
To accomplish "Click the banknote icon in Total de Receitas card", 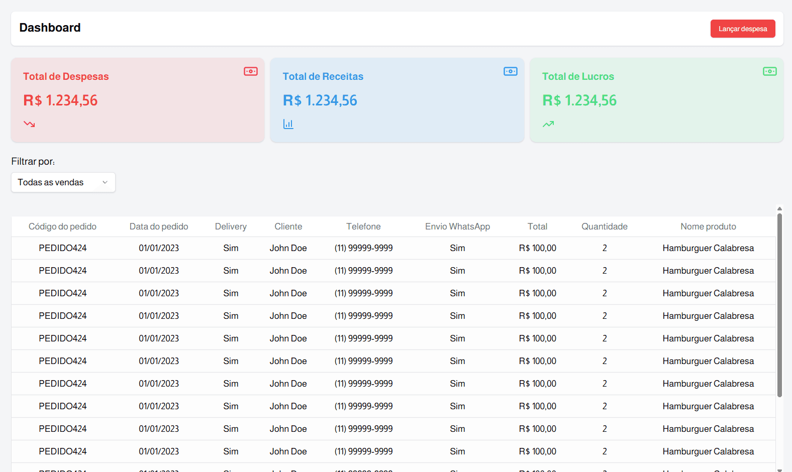I will 511,71.
